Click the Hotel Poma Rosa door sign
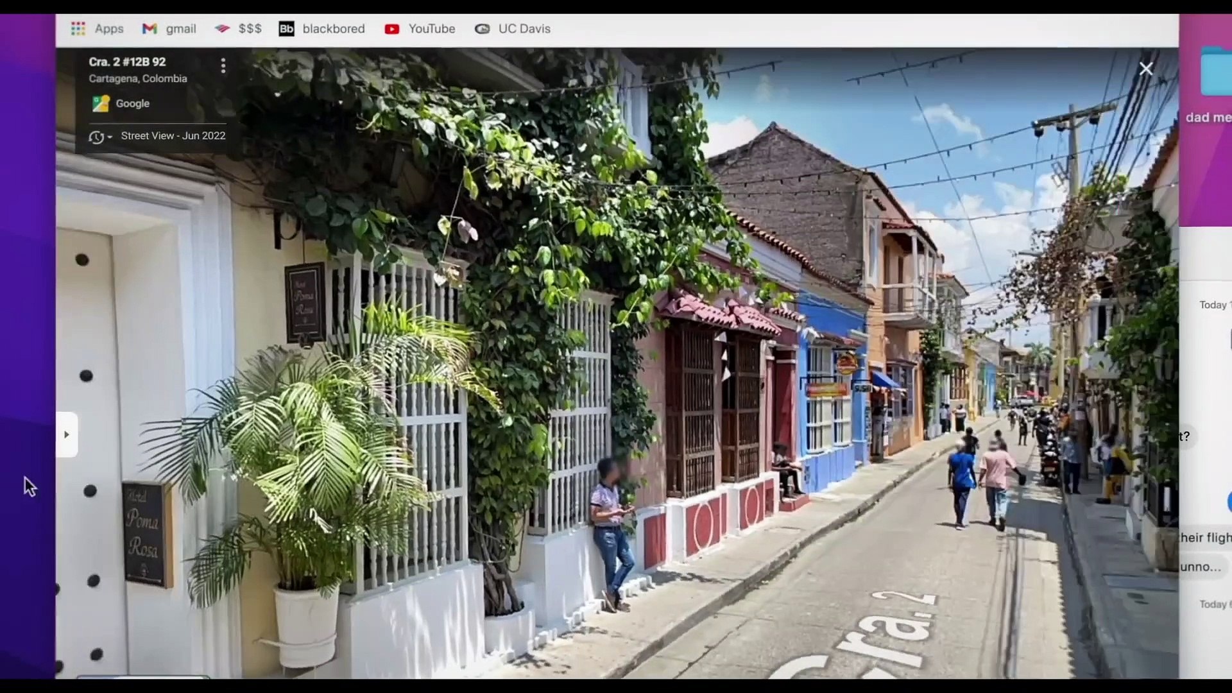This screenshot has width=1232, height=693. (x=147, y=534)
